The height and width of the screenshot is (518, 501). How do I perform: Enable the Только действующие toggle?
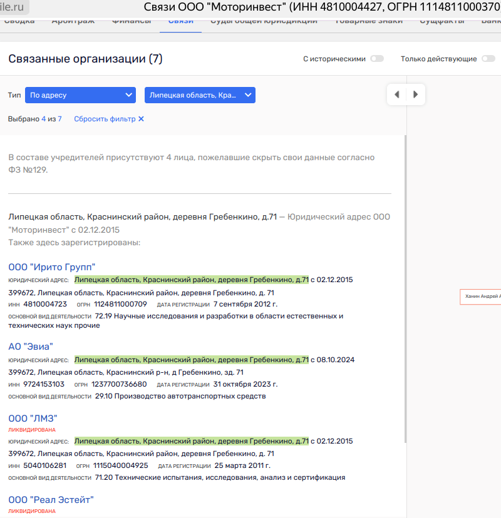tap(487, 58)
